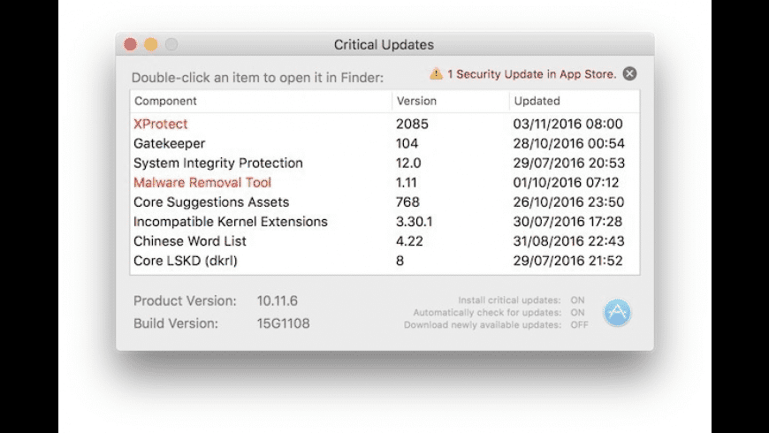Open the App Store icon button
769x433 pixels.
[617, 312]
